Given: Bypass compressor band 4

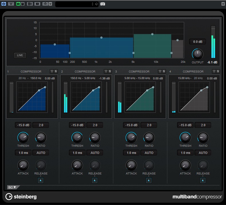Looking at the screenshot, I should [214, 71].
